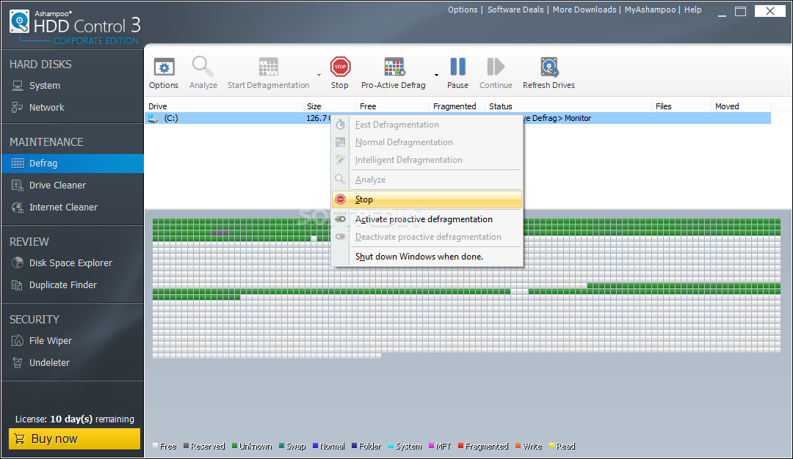793x459 pixels.
Task: Open System under Hard Disks
Action: [x=73, y=86]
